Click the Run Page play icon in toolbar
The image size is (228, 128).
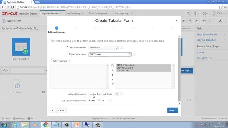[x=221, y=21]
